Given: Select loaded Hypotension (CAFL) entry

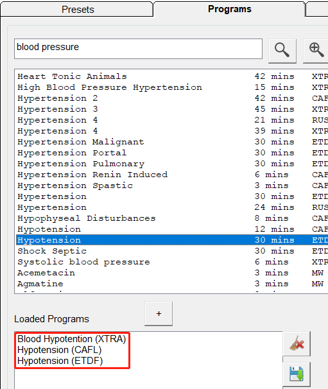Looking at the screenshot, I should (x=60, y=350).
